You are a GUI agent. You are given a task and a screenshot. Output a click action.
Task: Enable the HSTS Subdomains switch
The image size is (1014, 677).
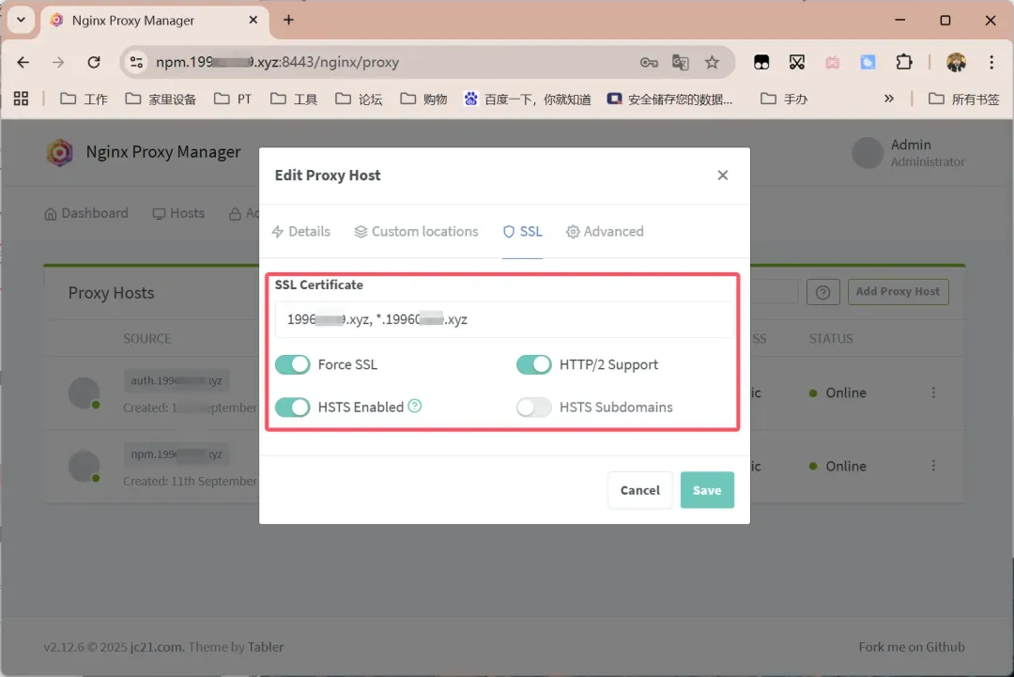click(533, 407)
